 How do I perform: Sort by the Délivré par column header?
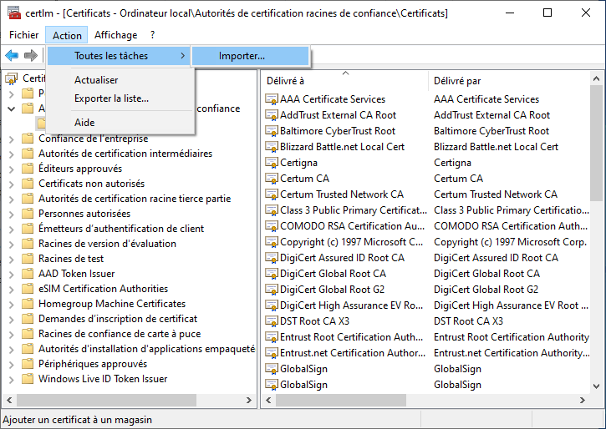(509, 81)
